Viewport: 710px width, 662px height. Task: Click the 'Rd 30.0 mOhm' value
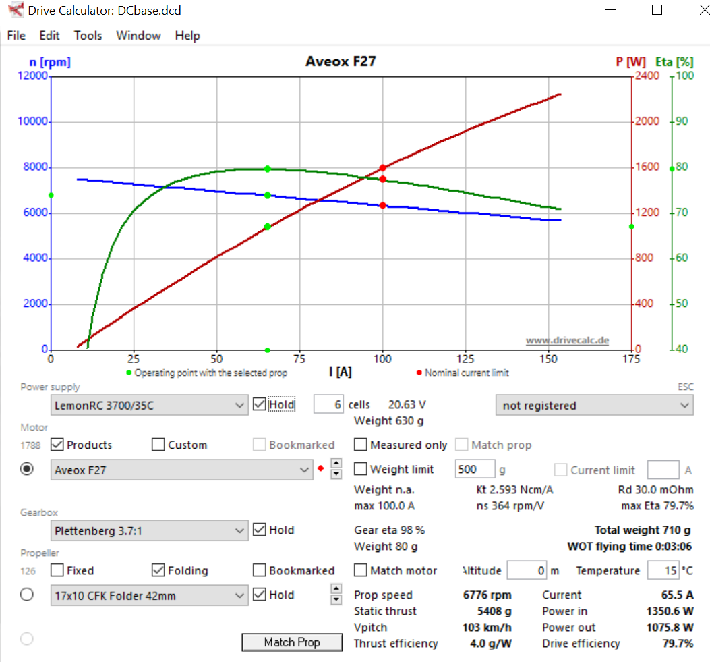coord(655,489)
